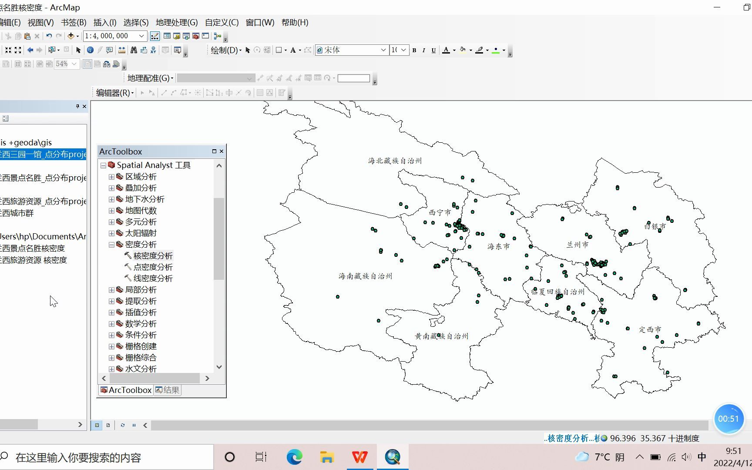Open the Find tool with binoculars icon
752x470 pixels.
tap(134, 50)
